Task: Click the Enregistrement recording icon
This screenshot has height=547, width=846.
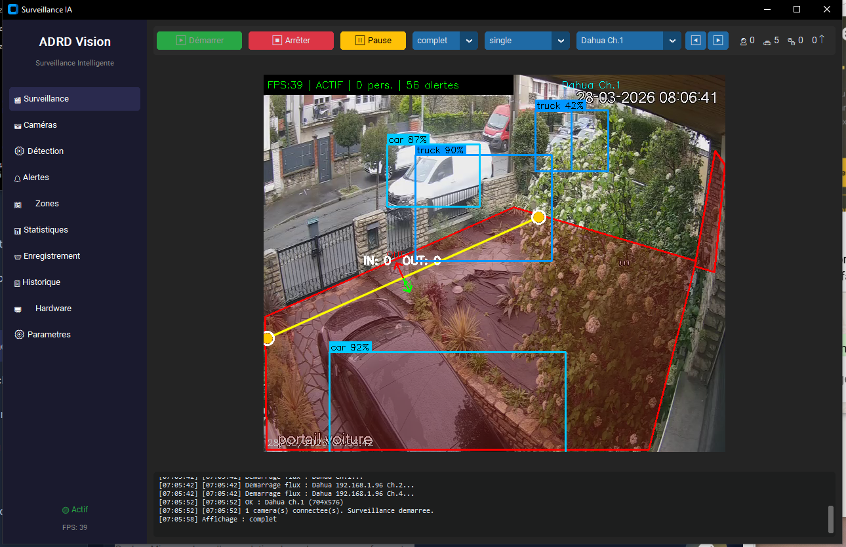Action: [18, 255]
